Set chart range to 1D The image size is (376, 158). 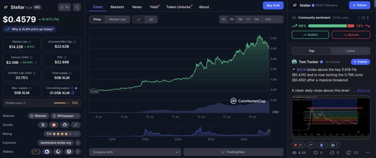(223, 19)
